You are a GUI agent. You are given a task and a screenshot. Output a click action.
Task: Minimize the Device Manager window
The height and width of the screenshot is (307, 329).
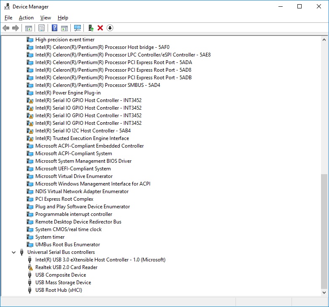tap(281, 6)
